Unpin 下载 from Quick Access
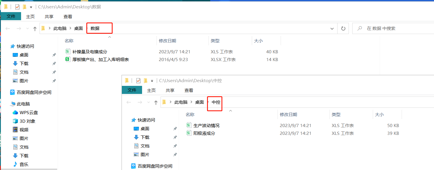The width and height of the screenshot is (434, 170). [54, 63]
